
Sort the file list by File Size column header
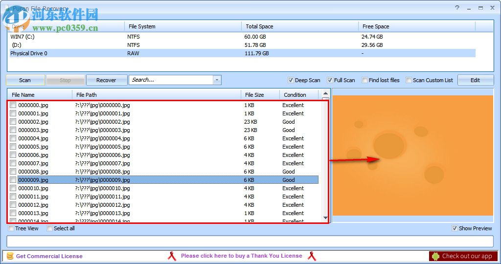pos(260,95)
